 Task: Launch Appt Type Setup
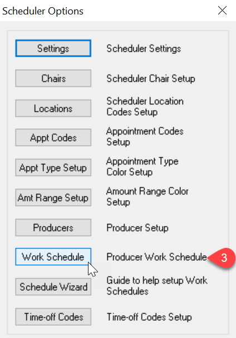coord(53,167)
